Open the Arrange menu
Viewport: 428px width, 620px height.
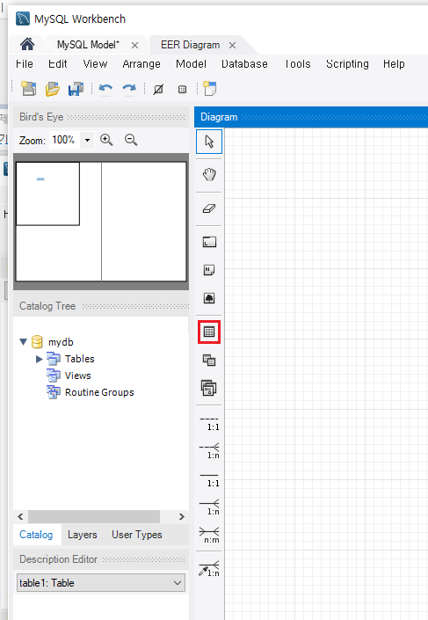click(x=141, y=64)
